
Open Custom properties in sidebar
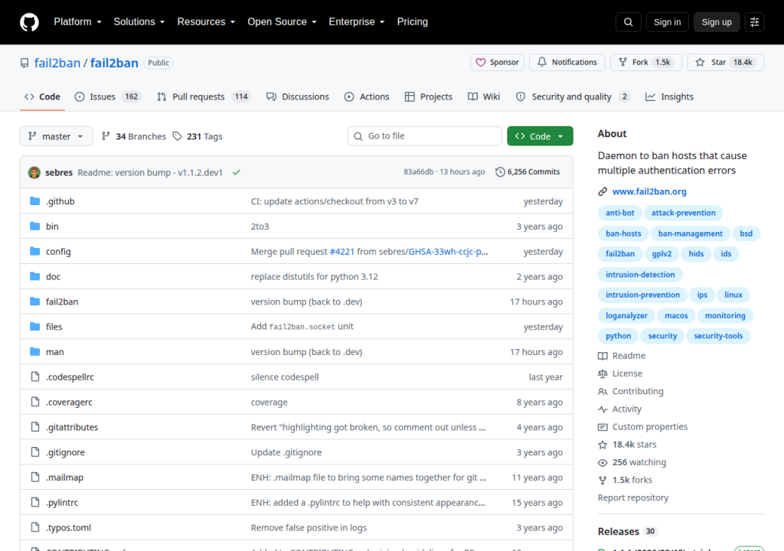pyautogui.click(x=642, y=426)
